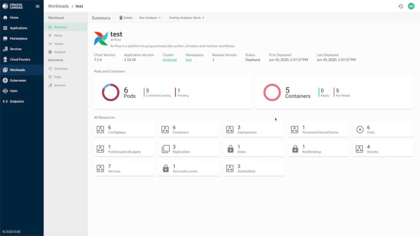420x236 pixels.
Task: Expand the Overlay Analysis dropdown
Action: coord(187,18)
